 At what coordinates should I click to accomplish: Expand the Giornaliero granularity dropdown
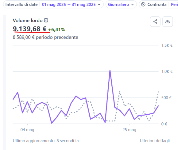[x=121, y=4]
